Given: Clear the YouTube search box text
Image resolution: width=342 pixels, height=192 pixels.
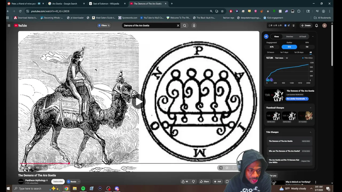Looking at the screenshot, I should click(178, 26).
